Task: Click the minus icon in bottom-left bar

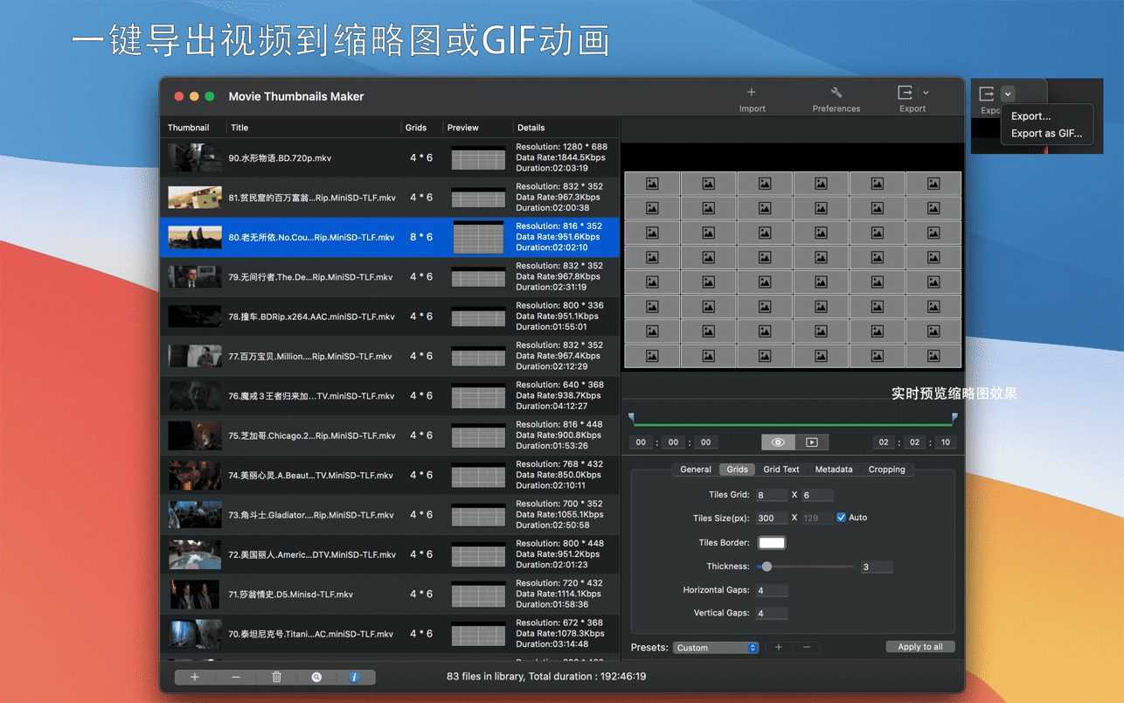Action: pyautogui.click(x=236, y=677)
